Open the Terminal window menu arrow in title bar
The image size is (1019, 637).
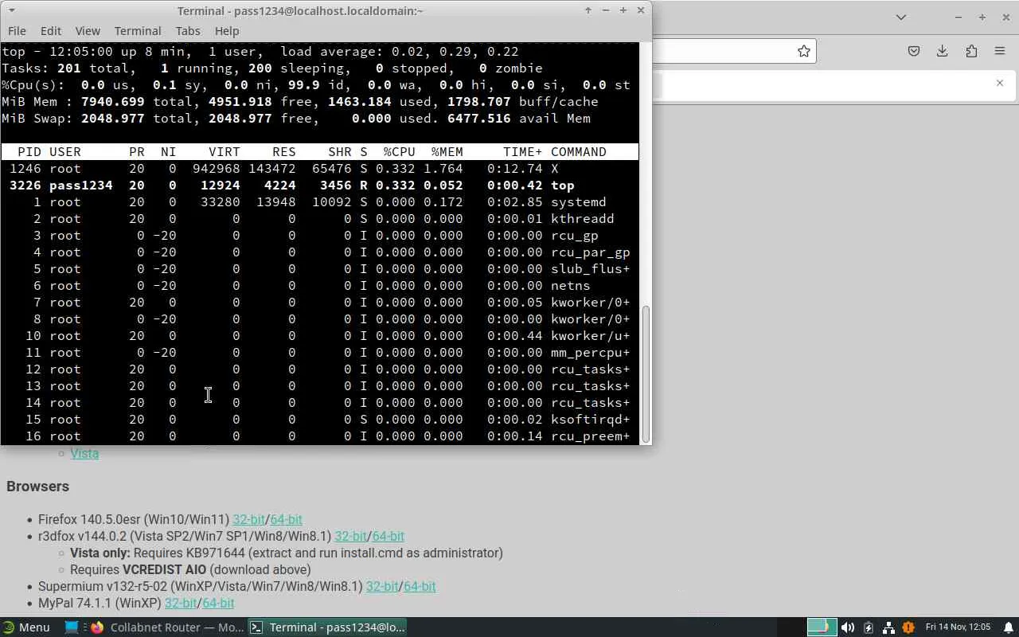(11, 10)
